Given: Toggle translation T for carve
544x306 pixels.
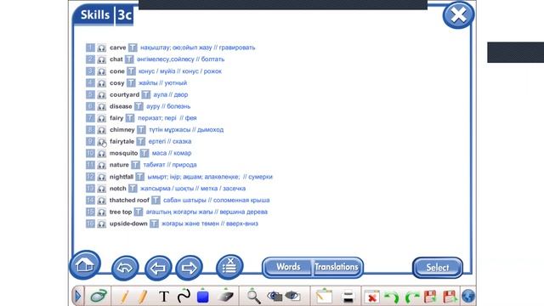Looking at the screenshot, I should pyautogui.click(x=133, y=48).
